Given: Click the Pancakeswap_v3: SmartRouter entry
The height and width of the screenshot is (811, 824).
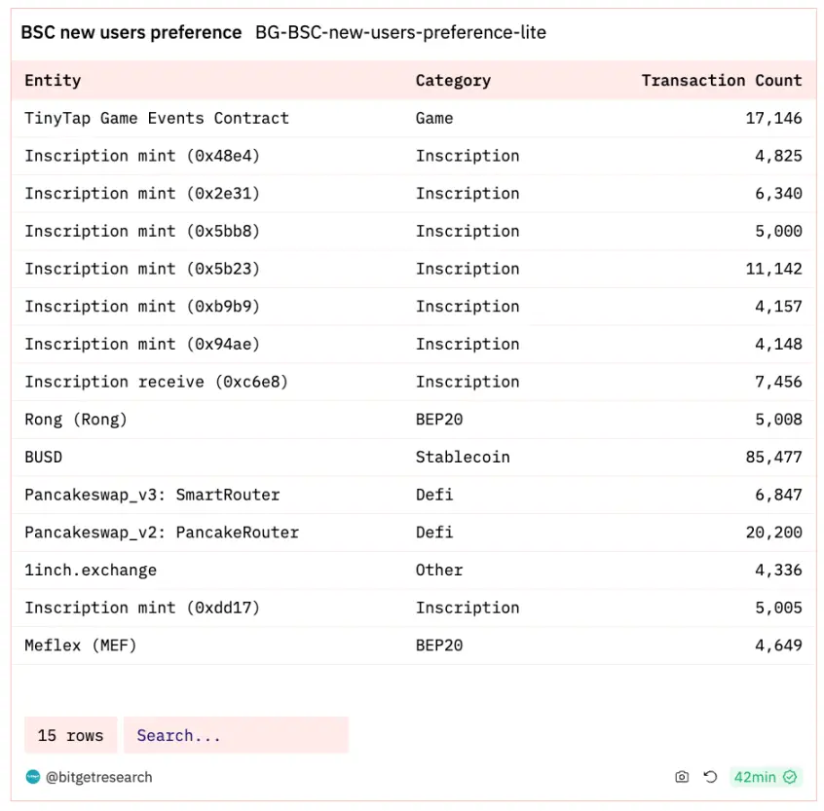Looking at the screenshot, I should pos(152,495).
